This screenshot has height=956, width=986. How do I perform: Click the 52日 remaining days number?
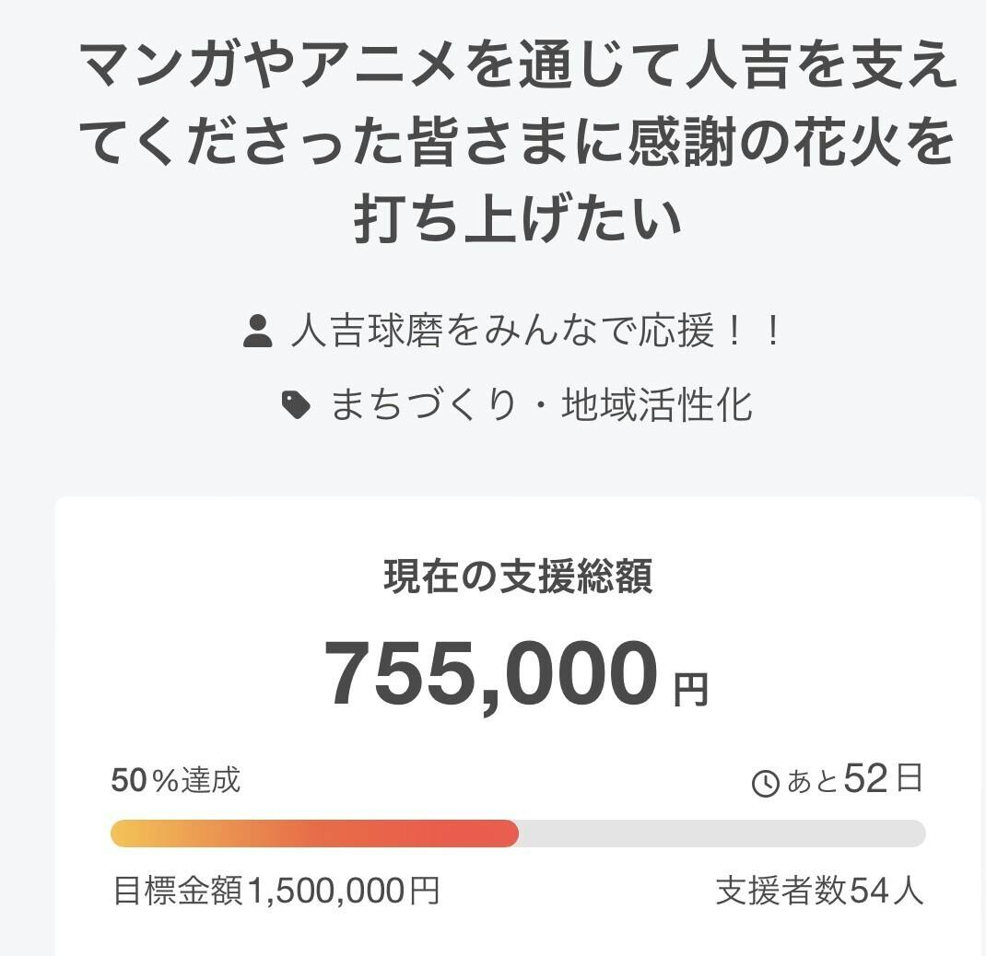pyautogui.click(x=882, y=780)
